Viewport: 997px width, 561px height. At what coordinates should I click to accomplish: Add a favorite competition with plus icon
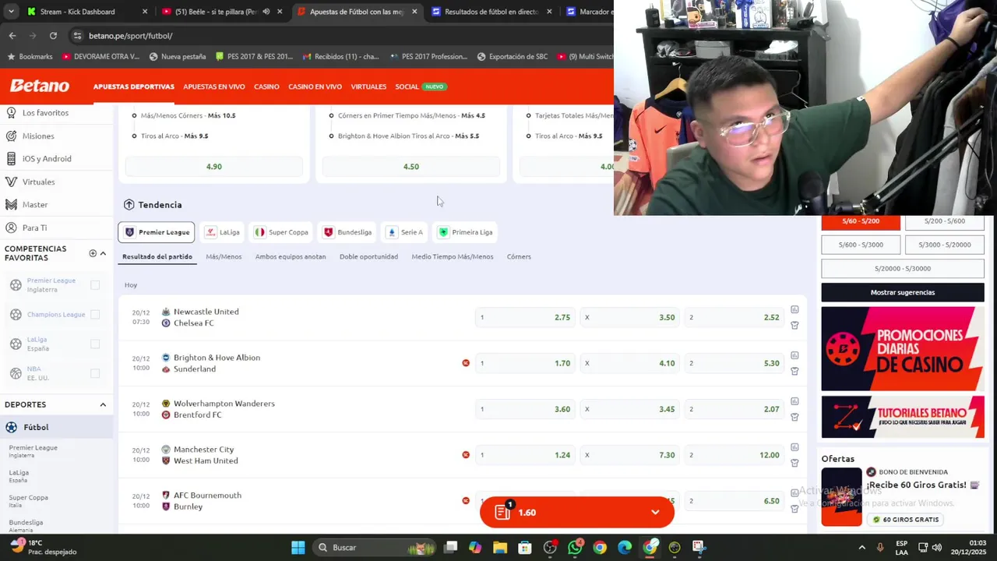93,253
